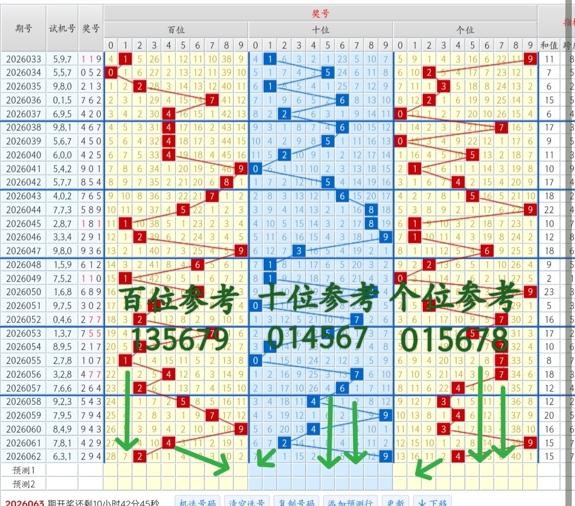This screenshot has width=575, height=506.
Task: Select the 百位 column header tab
Action: pyautogui.click(x=176, y=30)
